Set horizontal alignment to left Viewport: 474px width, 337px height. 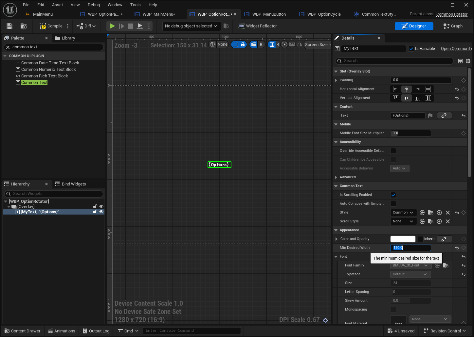[395, 89]
